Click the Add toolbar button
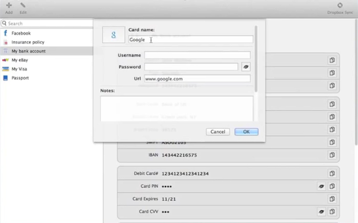This screenshot has height=223, width=358. pos(9,8)
